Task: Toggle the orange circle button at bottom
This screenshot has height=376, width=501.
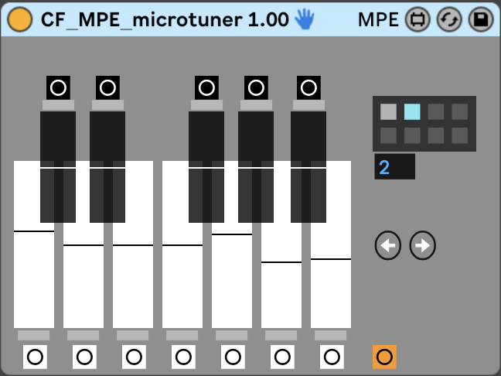Action: (x=384, y=357)
